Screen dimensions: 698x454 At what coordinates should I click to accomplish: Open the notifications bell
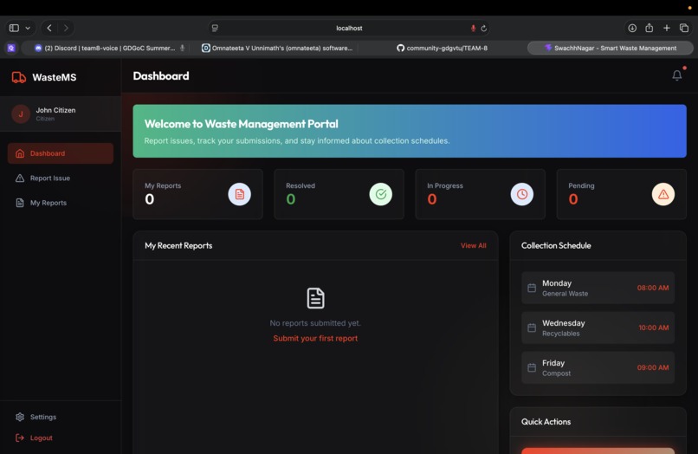point(676,75)
